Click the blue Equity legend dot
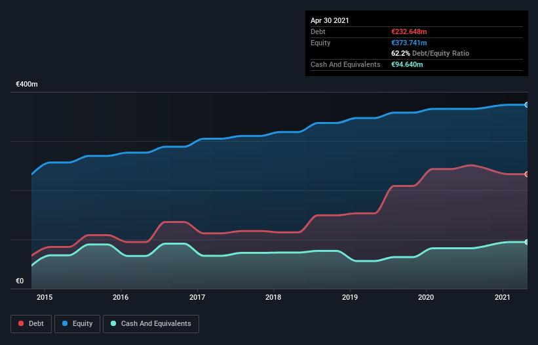538x345 pixels. tap(65, 323)
